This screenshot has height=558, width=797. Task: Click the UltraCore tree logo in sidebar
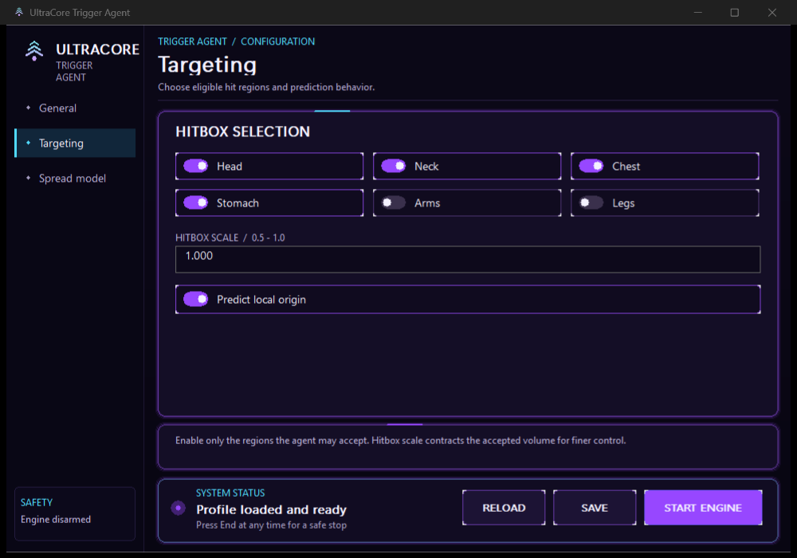tap(34, 51)
